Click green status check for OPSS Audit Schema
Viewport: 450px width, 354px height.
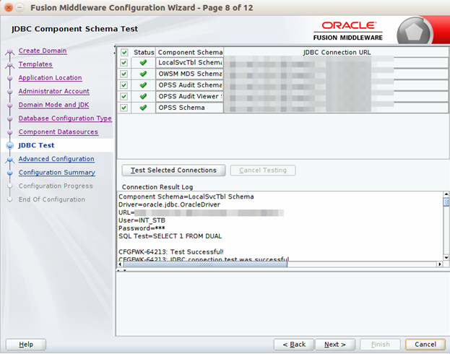coord(143,85)
